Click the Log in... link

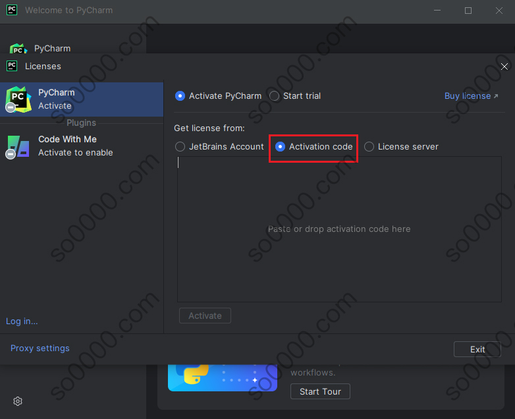(x=22, y=321)
